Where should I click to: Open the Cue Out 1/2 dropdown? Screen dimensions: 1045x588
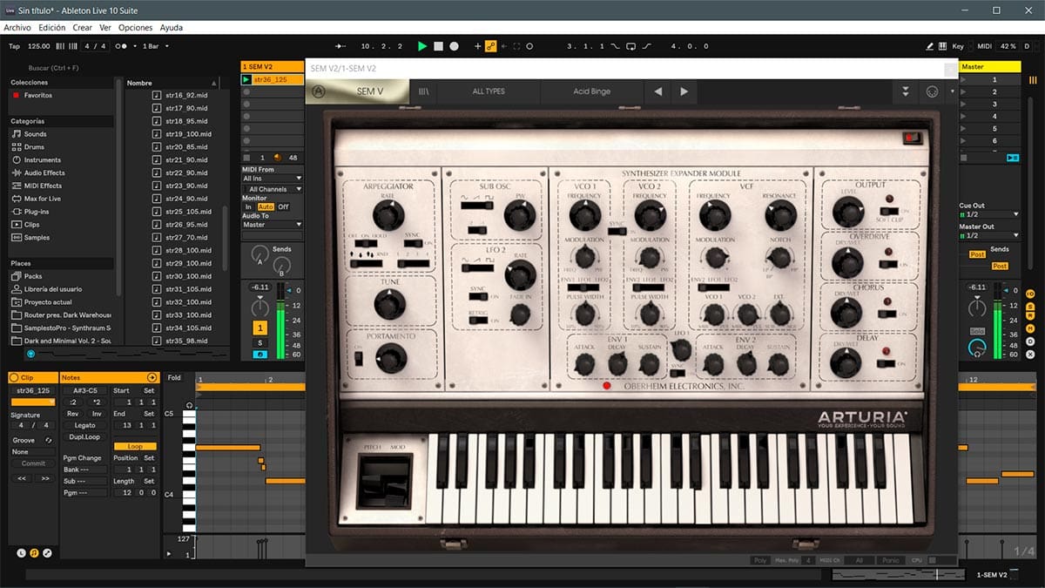click(988, 214)
